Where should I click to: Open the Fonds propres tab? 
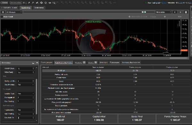tap(46, 63)
